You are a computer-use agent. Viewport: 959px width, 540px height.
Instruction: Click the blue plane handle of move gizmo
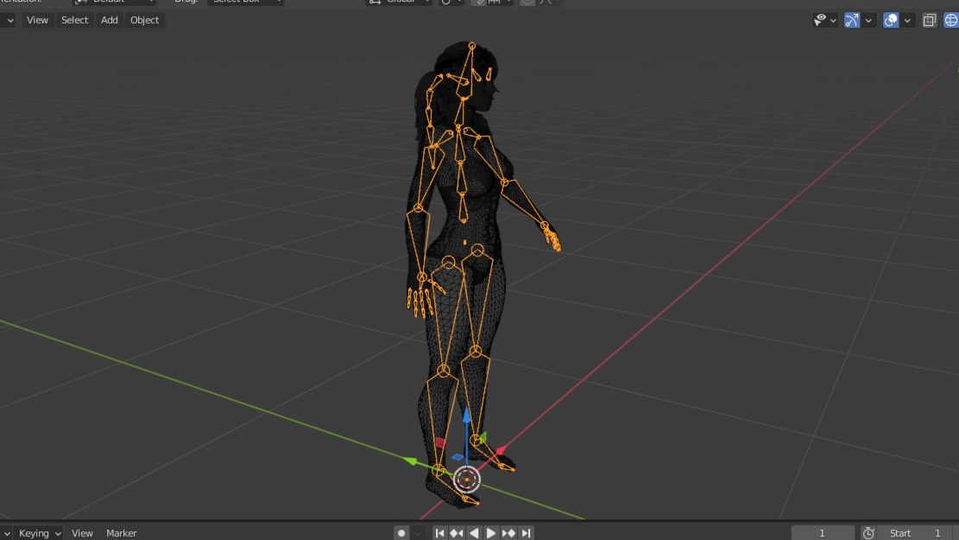(457, 457)
